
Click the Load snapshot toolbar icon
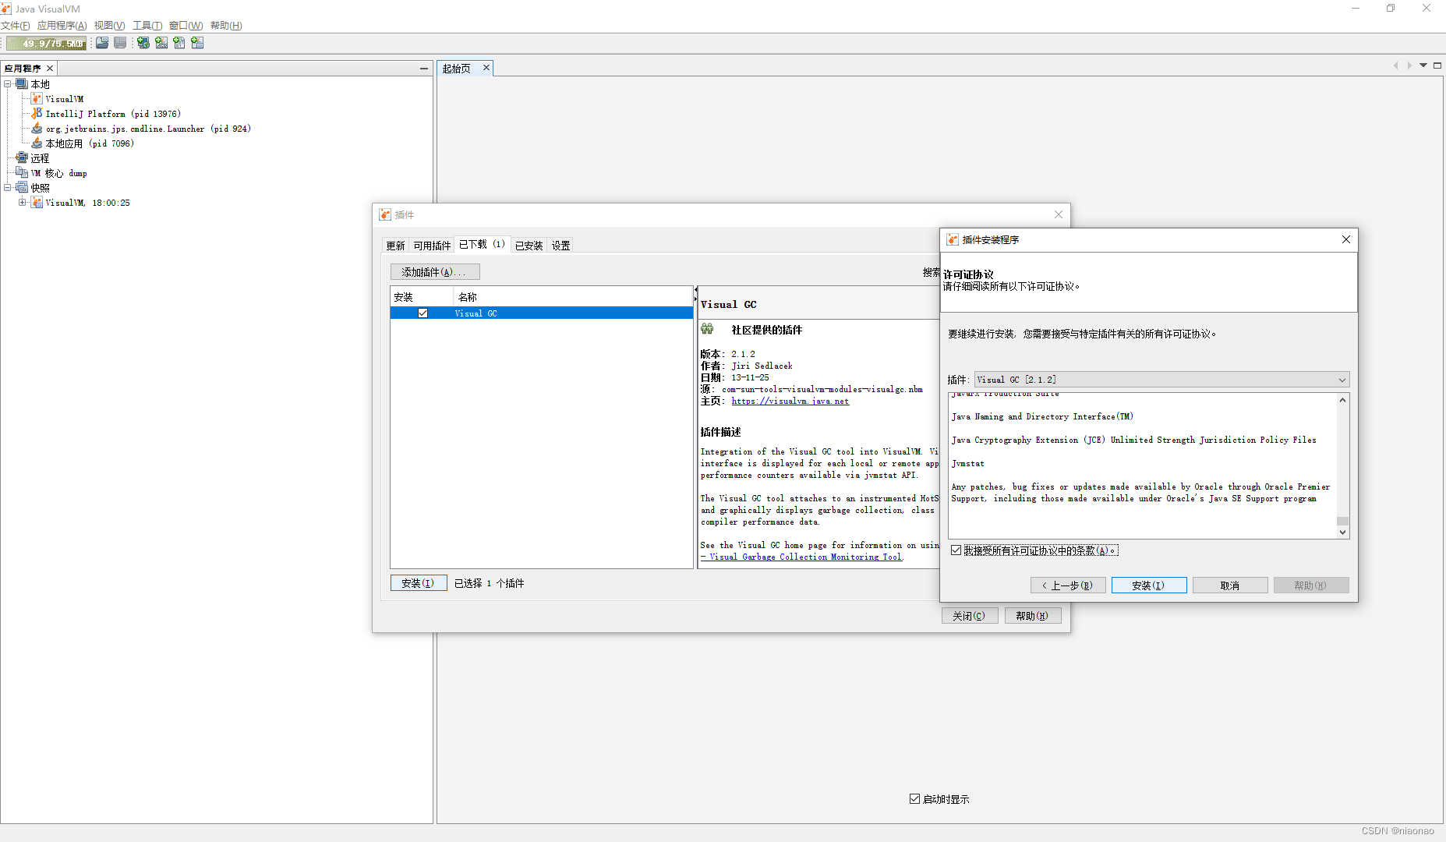click(102, 43)
